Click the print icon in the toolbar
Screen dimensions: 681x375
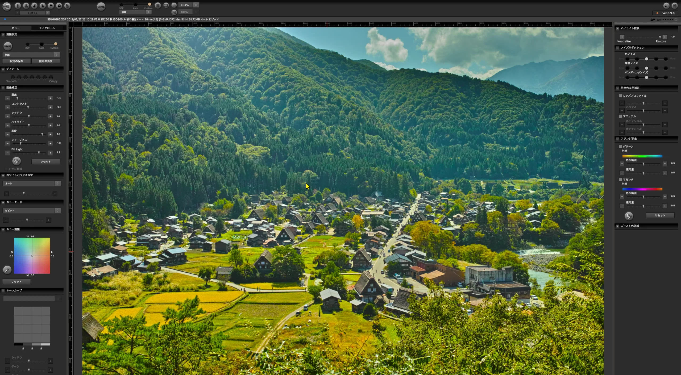[x=26, y=6]
